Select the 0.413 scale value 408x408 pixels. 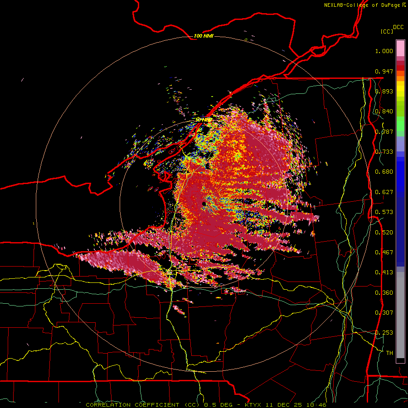[384, 272]
